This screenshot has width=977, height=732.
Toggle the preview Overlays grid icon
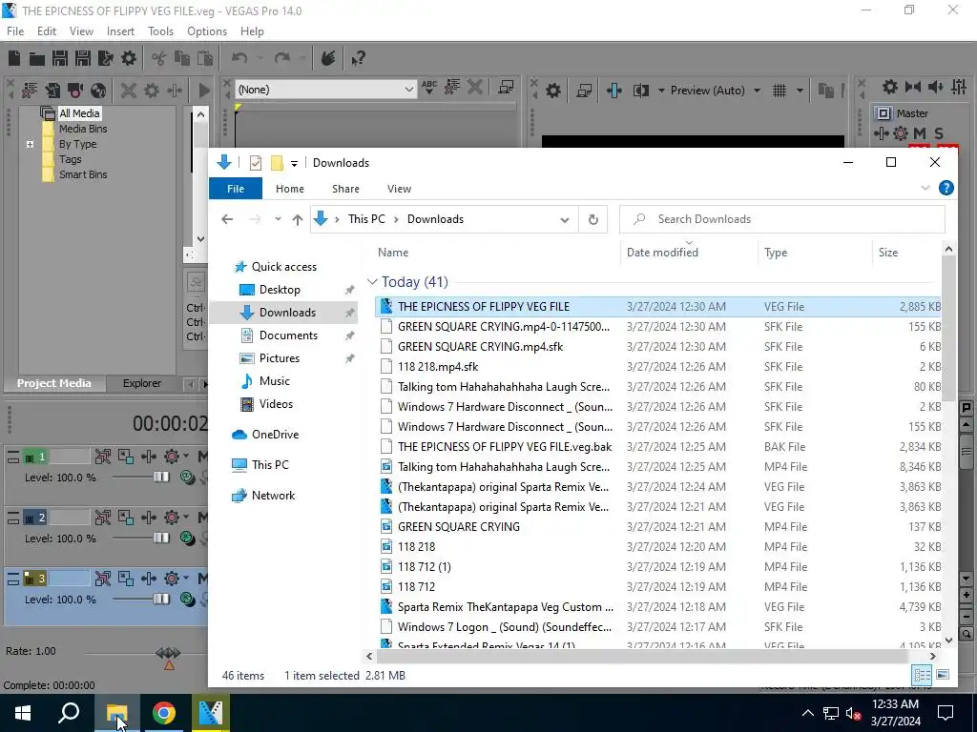point(780,91)
